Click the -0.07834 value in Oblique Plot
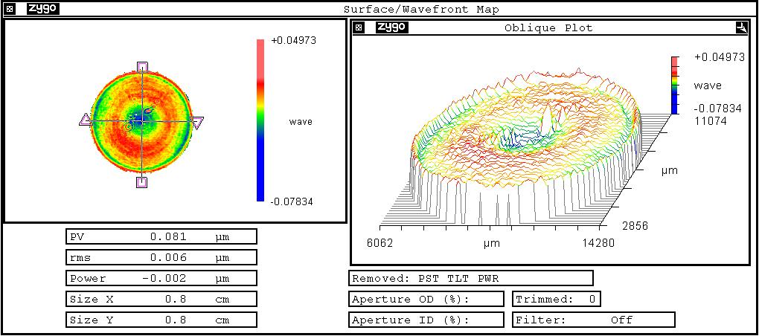The width and height of the screenshot is (759, 336). pyautogui.click(x=718, y=109)
